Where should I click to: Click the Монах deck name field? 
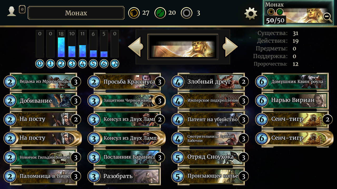click(76, 13)
